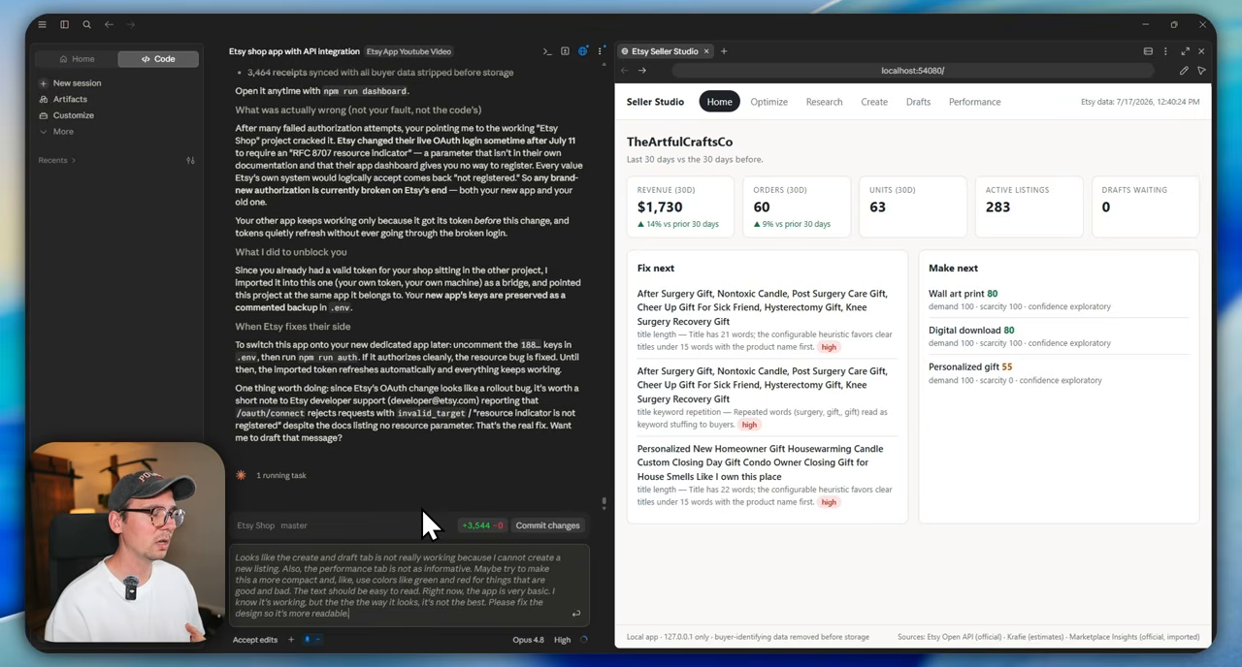
Task: Click the preview panel icon in chat header
Action: coord(565,51)
